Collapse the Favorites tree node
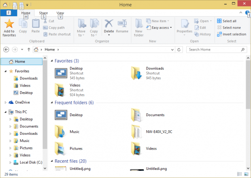251x178 pixels. click(x=5, y=71)
